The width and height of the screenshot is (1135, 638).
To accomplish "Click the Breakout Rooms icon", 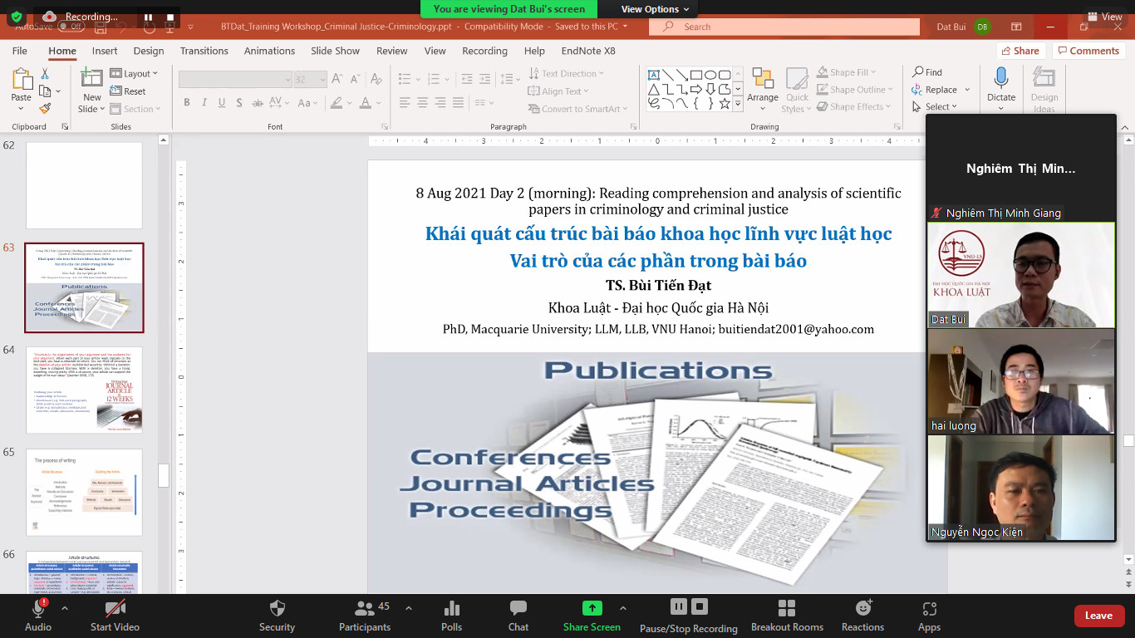I will [x=787, y=609].
